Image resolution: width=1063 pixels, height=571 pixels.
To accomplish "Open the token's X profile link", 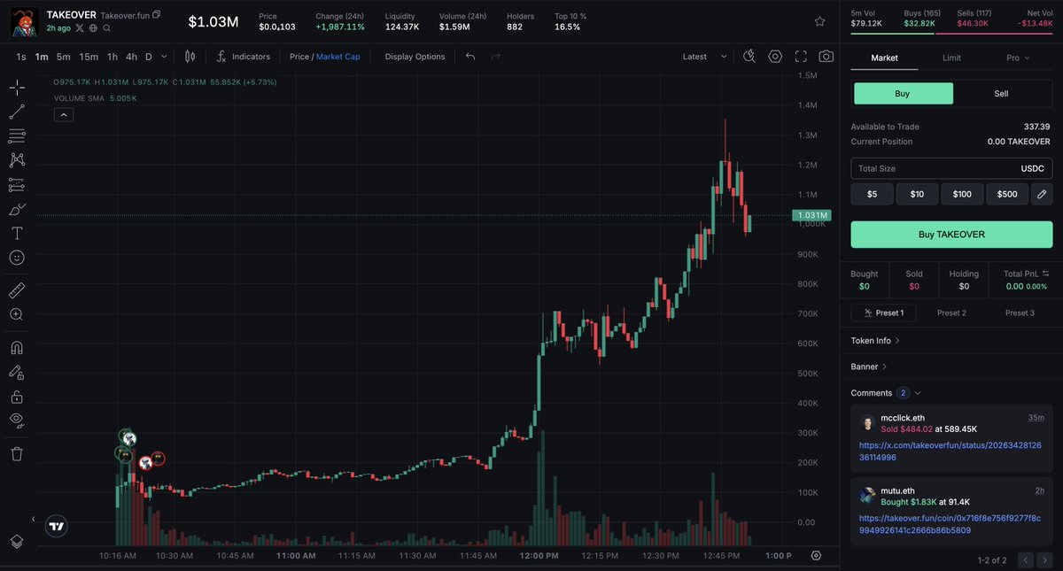I will pos(80,28).
